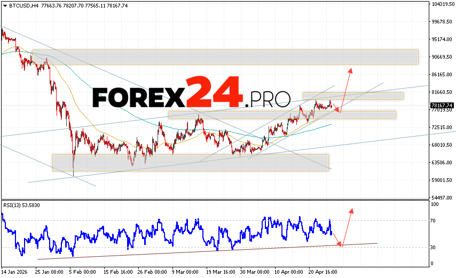The height and width of the screenshot is (278, 456).
Task: Select the small gray zone near 81660
Action: pos(352,96)
